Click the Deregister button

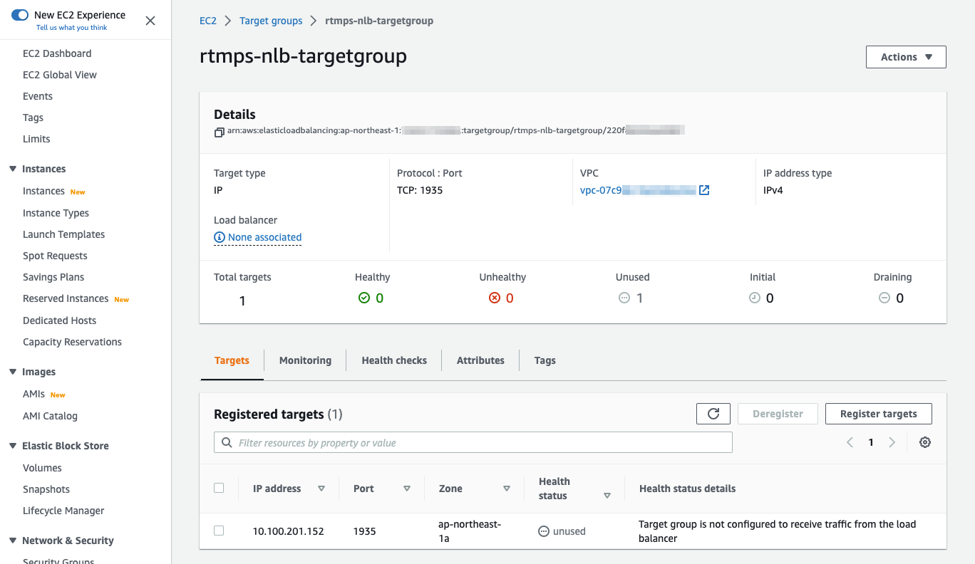click(778, 414)
